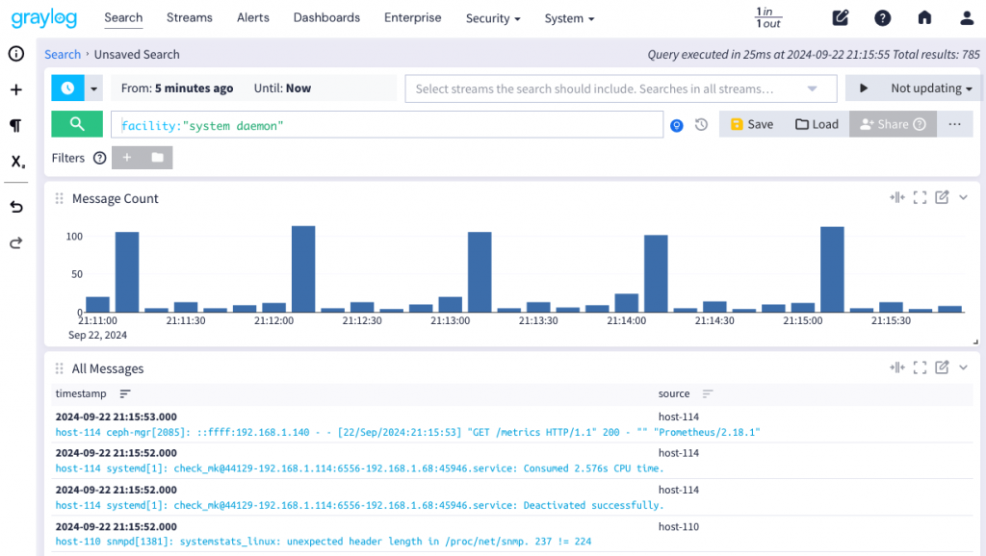Image resolution: width=986 pixels, height=556 pixels.
Task: Edit the Message Count widget
Action: (942, 197)
